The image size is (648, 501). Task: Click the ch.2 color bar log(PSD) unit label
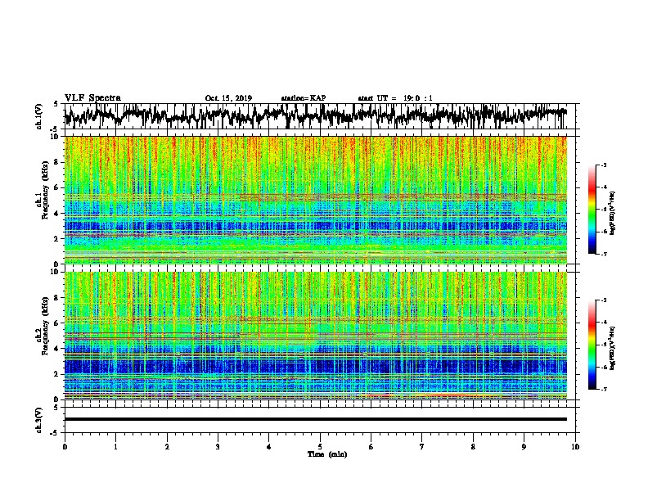pos(613,348)
